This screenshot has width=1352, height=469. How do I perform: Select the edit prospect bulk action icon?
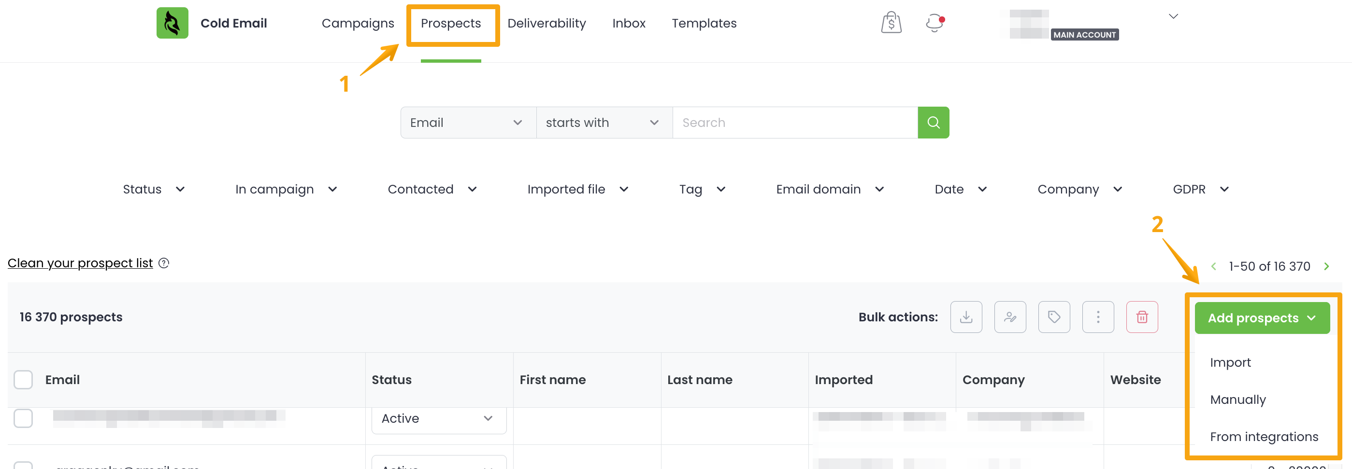[x=1010, y=317]
